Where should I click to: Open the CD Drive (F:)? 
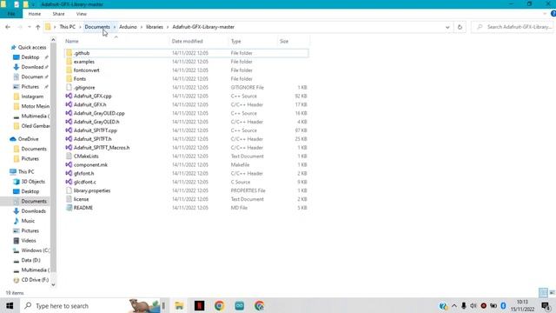pos(35,280)
